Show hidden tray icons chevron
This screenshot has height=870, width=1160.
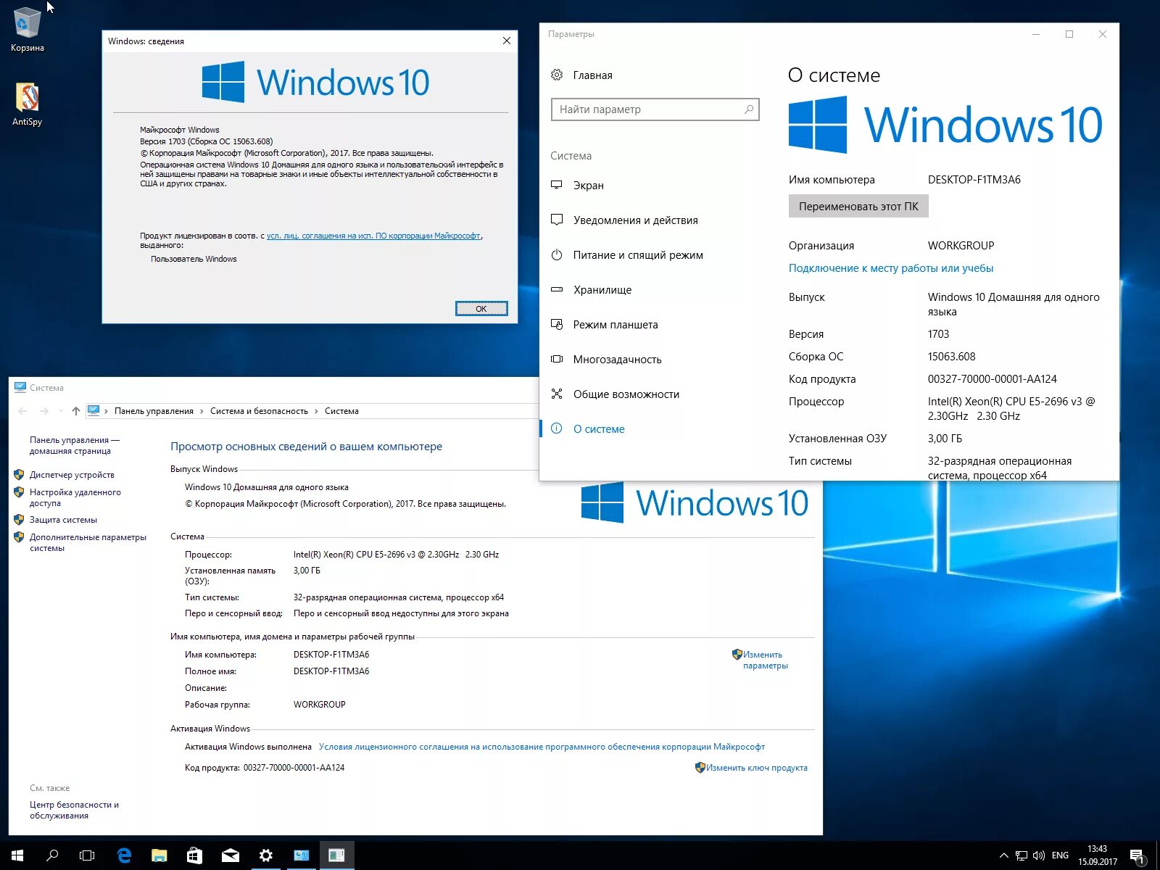(x=1003, y=855)
